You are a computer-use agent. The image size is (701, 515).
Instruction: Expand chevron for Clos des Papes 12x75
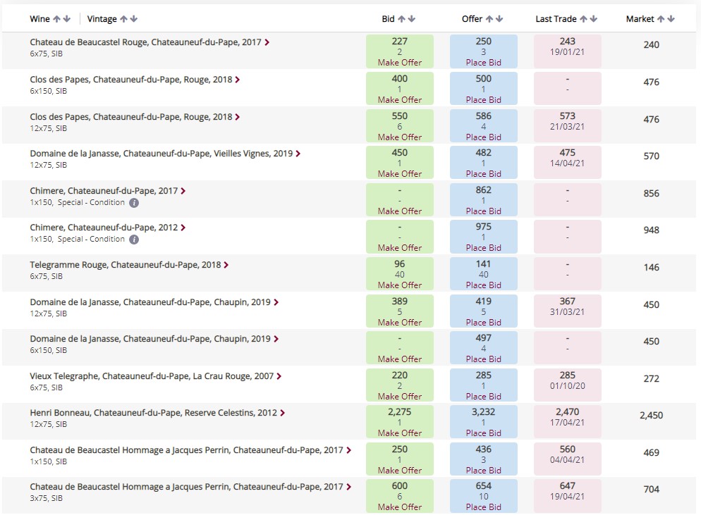click(x=238, y=117)
